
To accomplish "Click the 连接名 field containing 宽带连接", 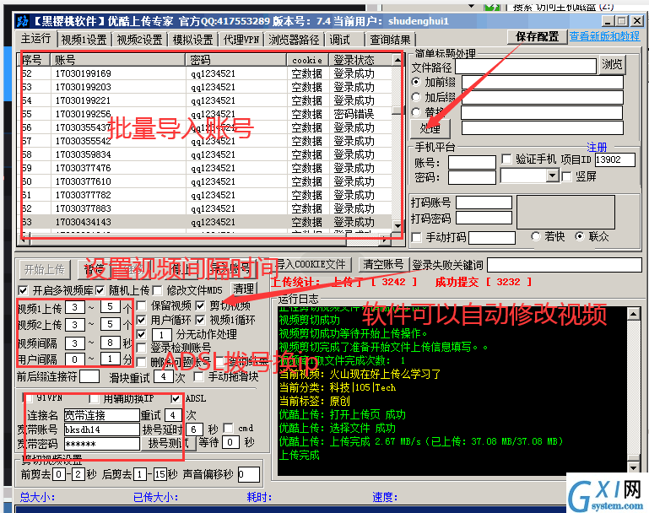I will click(102, 415).
